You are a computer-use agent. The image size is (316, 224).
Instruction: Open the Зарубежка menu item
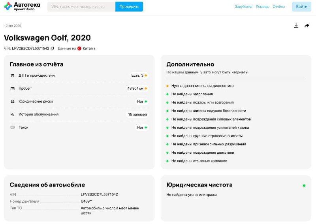point(243,7)
